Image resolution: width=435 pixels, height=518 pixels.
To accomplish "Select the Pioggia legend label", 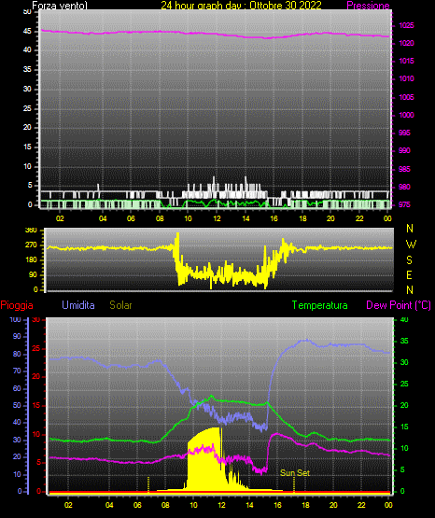I will click(17, 305).
